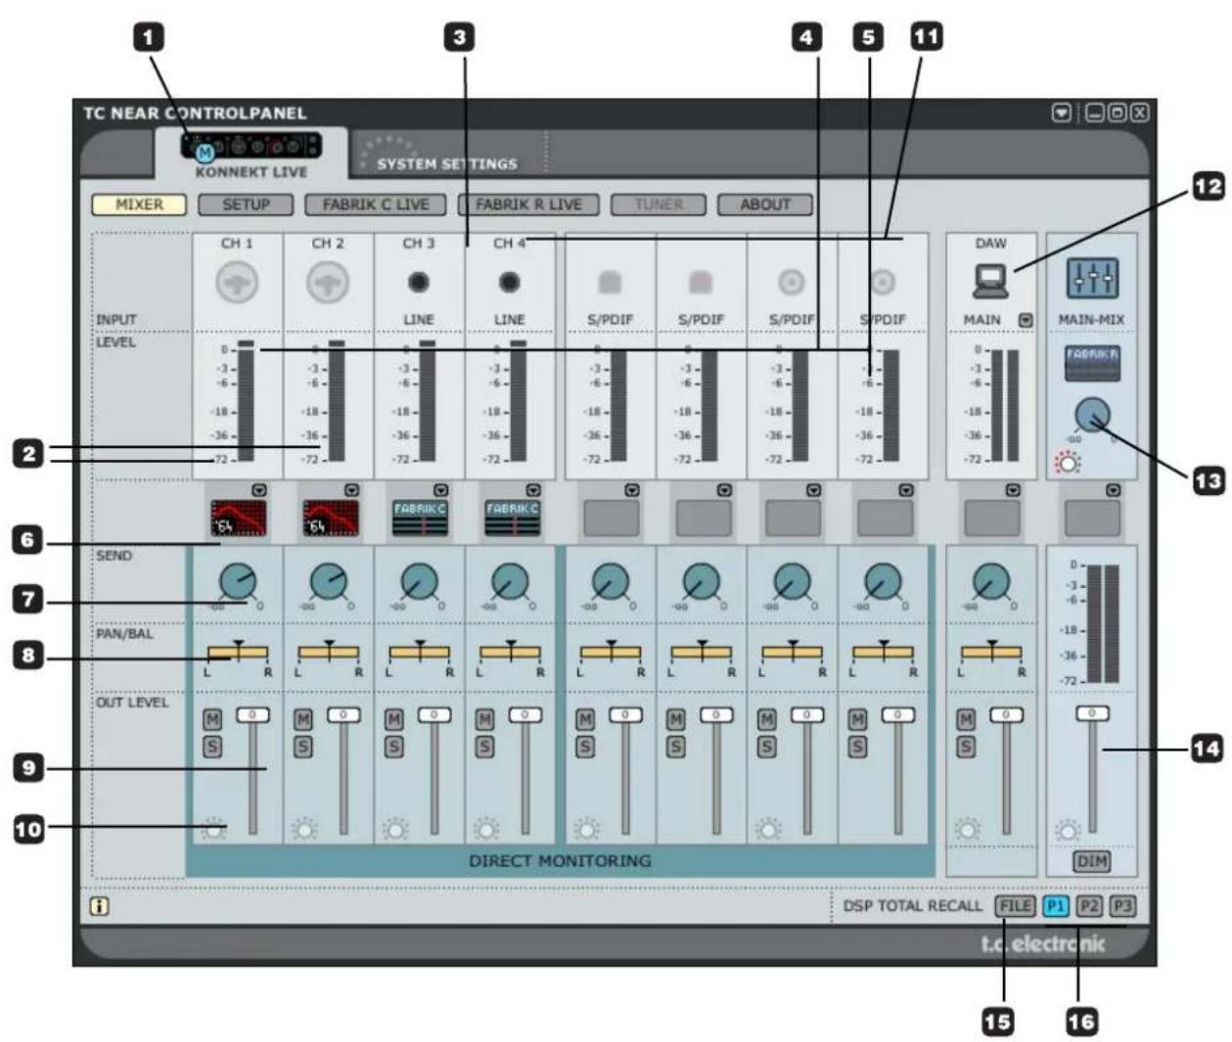Expand CH 3 effect slot dropdown arrow
The height and width of the screenshot is (1042, 1232).
pyautogui.click(x=441, y=489)
